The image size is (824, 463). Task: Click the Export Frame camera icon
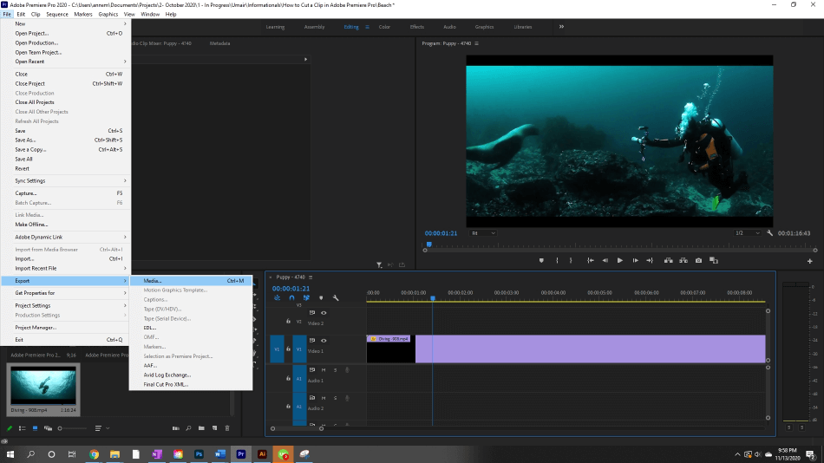698,260
